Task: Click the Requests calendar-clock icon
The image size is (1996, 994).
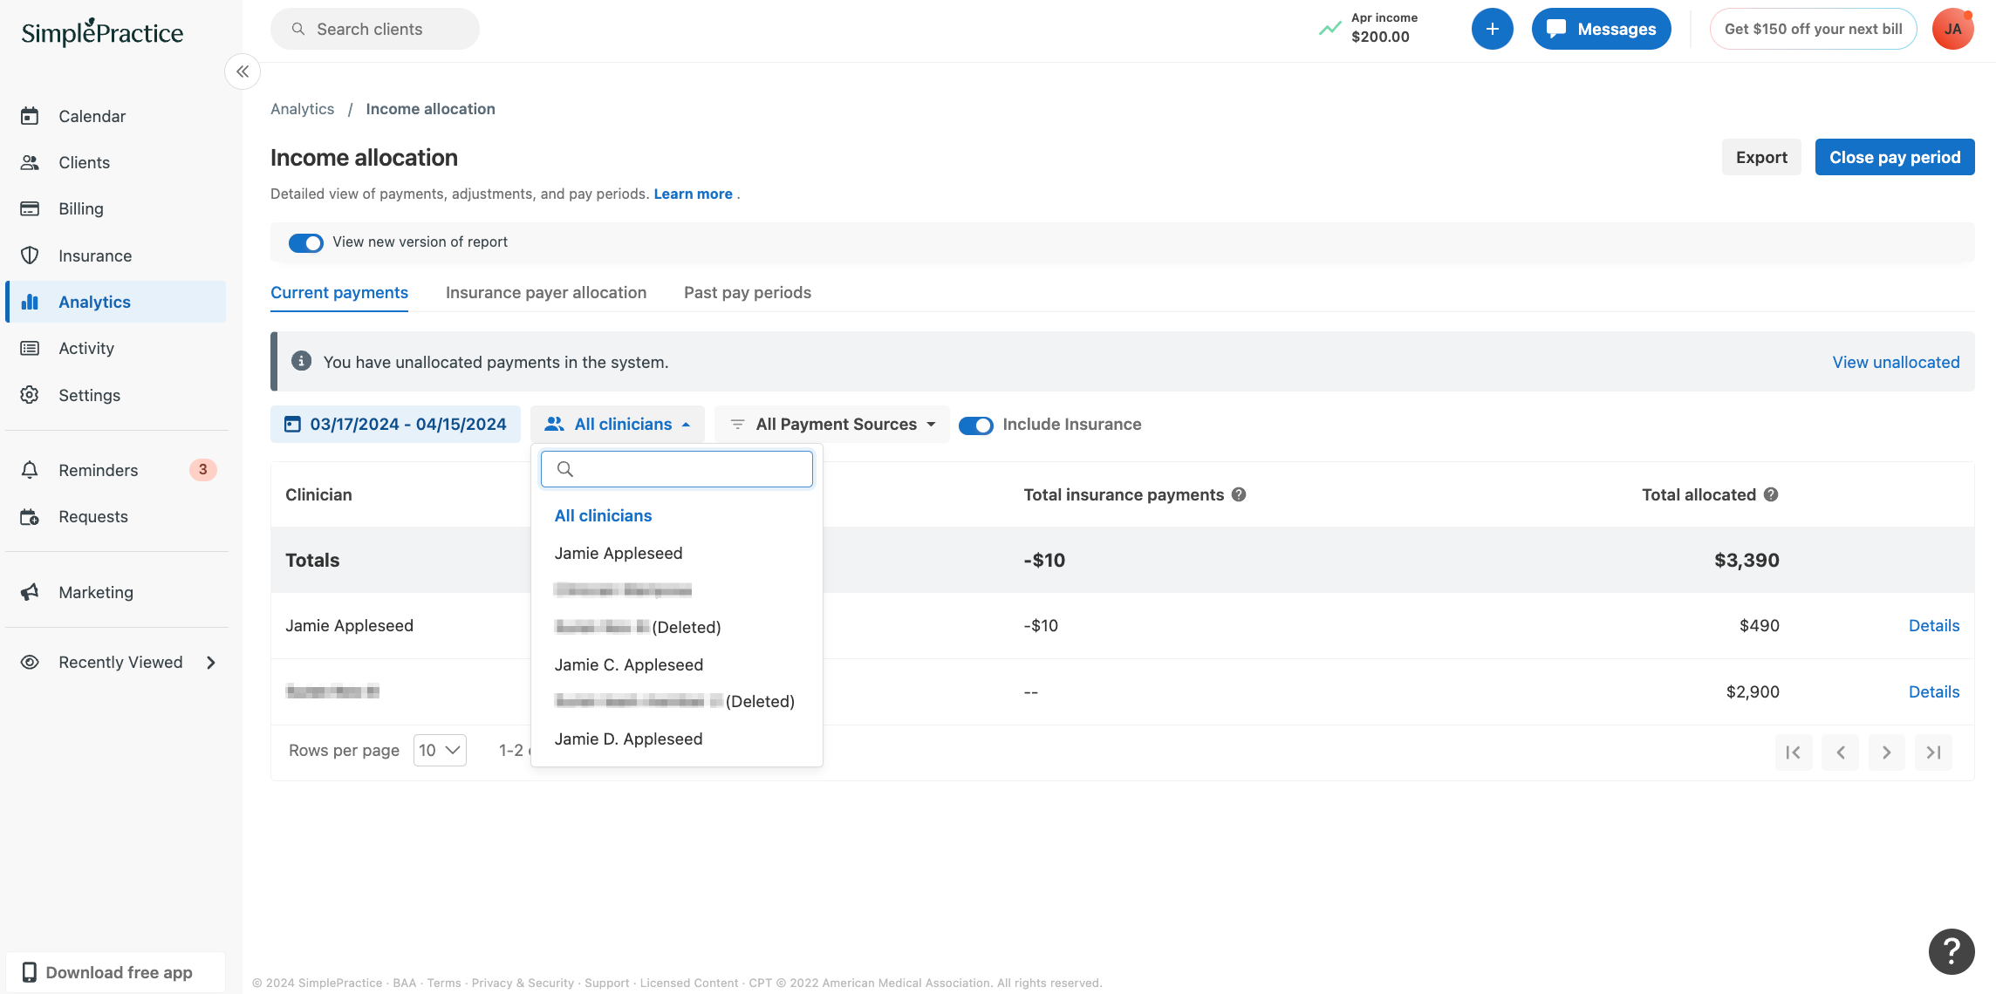Action: (30, 516)
